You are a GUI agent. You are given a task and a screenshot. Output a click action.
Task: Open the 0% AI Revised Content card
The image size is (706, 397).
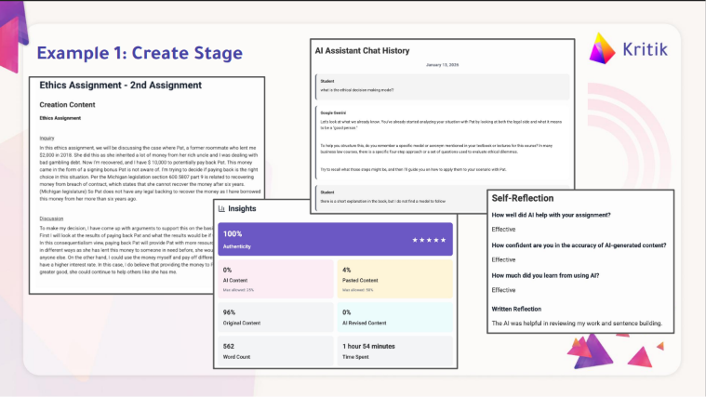click(395, 317)
